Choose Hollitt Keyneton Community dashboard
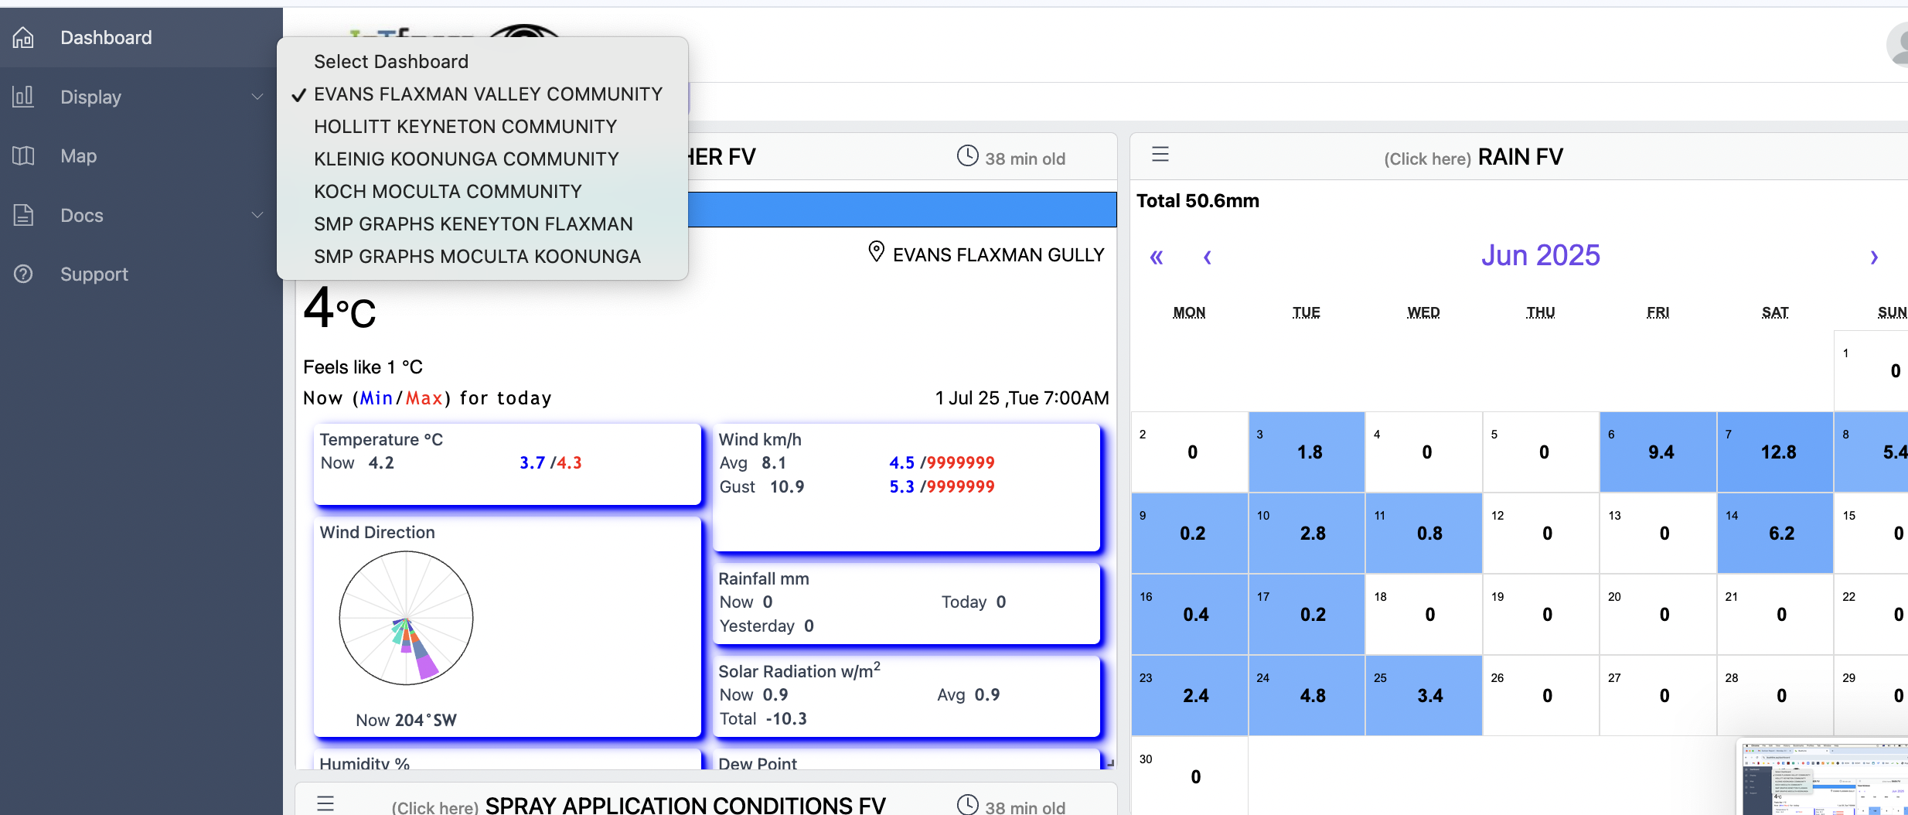 (465, 127)
